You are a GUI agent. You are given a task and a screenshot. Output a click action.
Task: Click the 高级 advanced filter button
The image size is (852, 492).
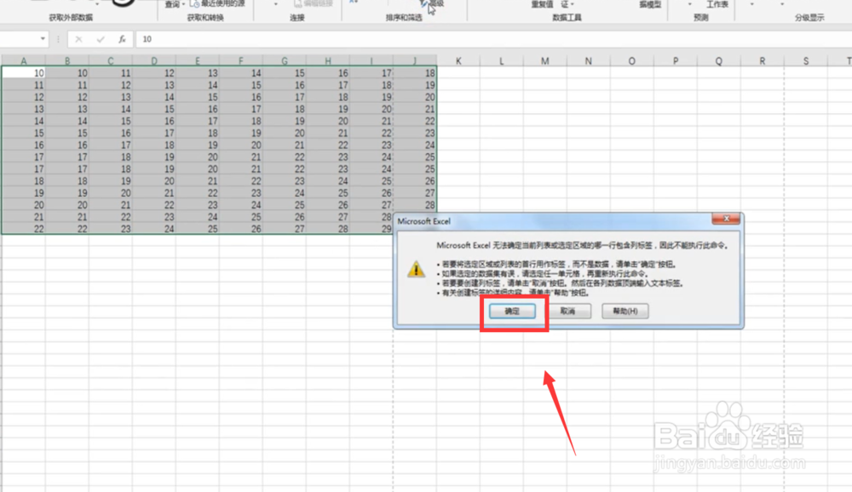tap(433, 3)
